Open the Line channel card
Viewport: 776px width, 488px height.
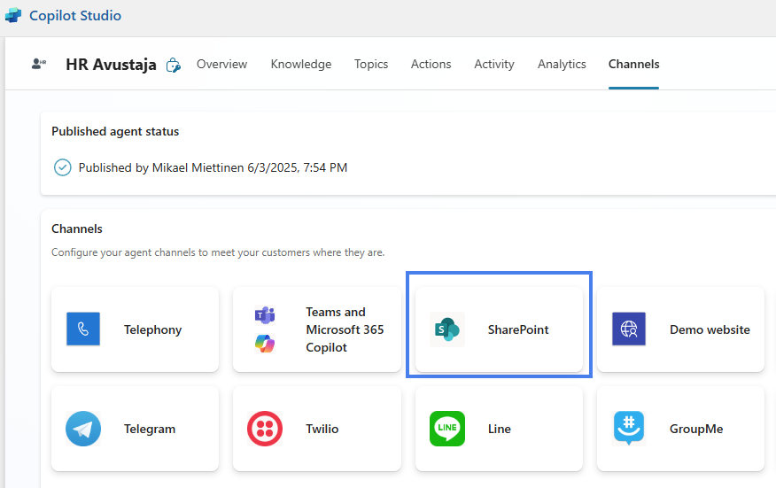pyautogui.click(x=499, y=429)
